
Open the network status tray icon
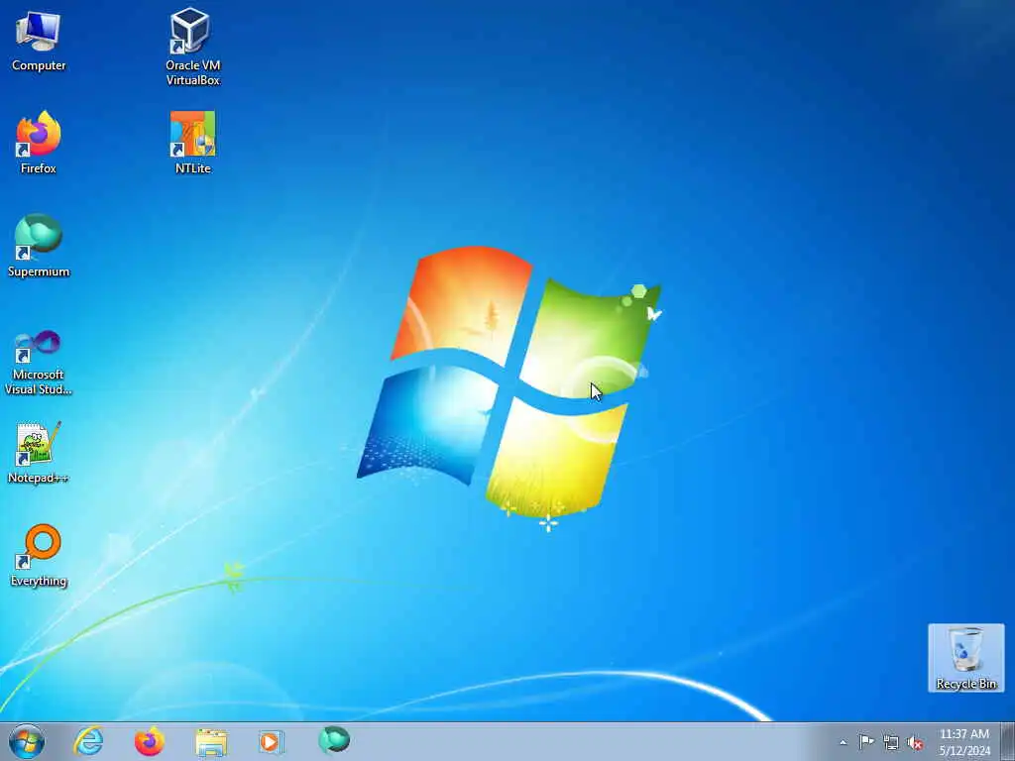point(891,742)
